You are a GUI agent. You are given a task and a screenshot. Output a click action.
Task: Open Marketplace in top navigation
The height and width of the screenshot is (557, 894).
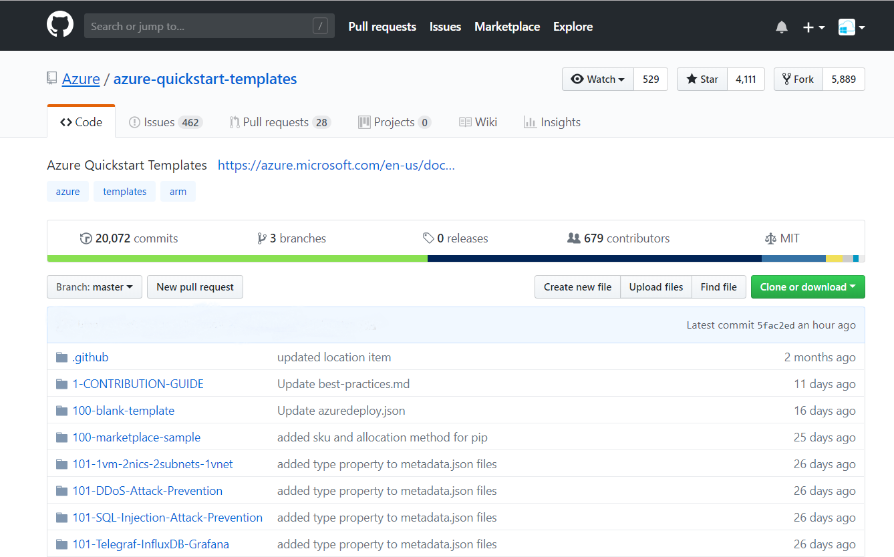coord(507,27)
